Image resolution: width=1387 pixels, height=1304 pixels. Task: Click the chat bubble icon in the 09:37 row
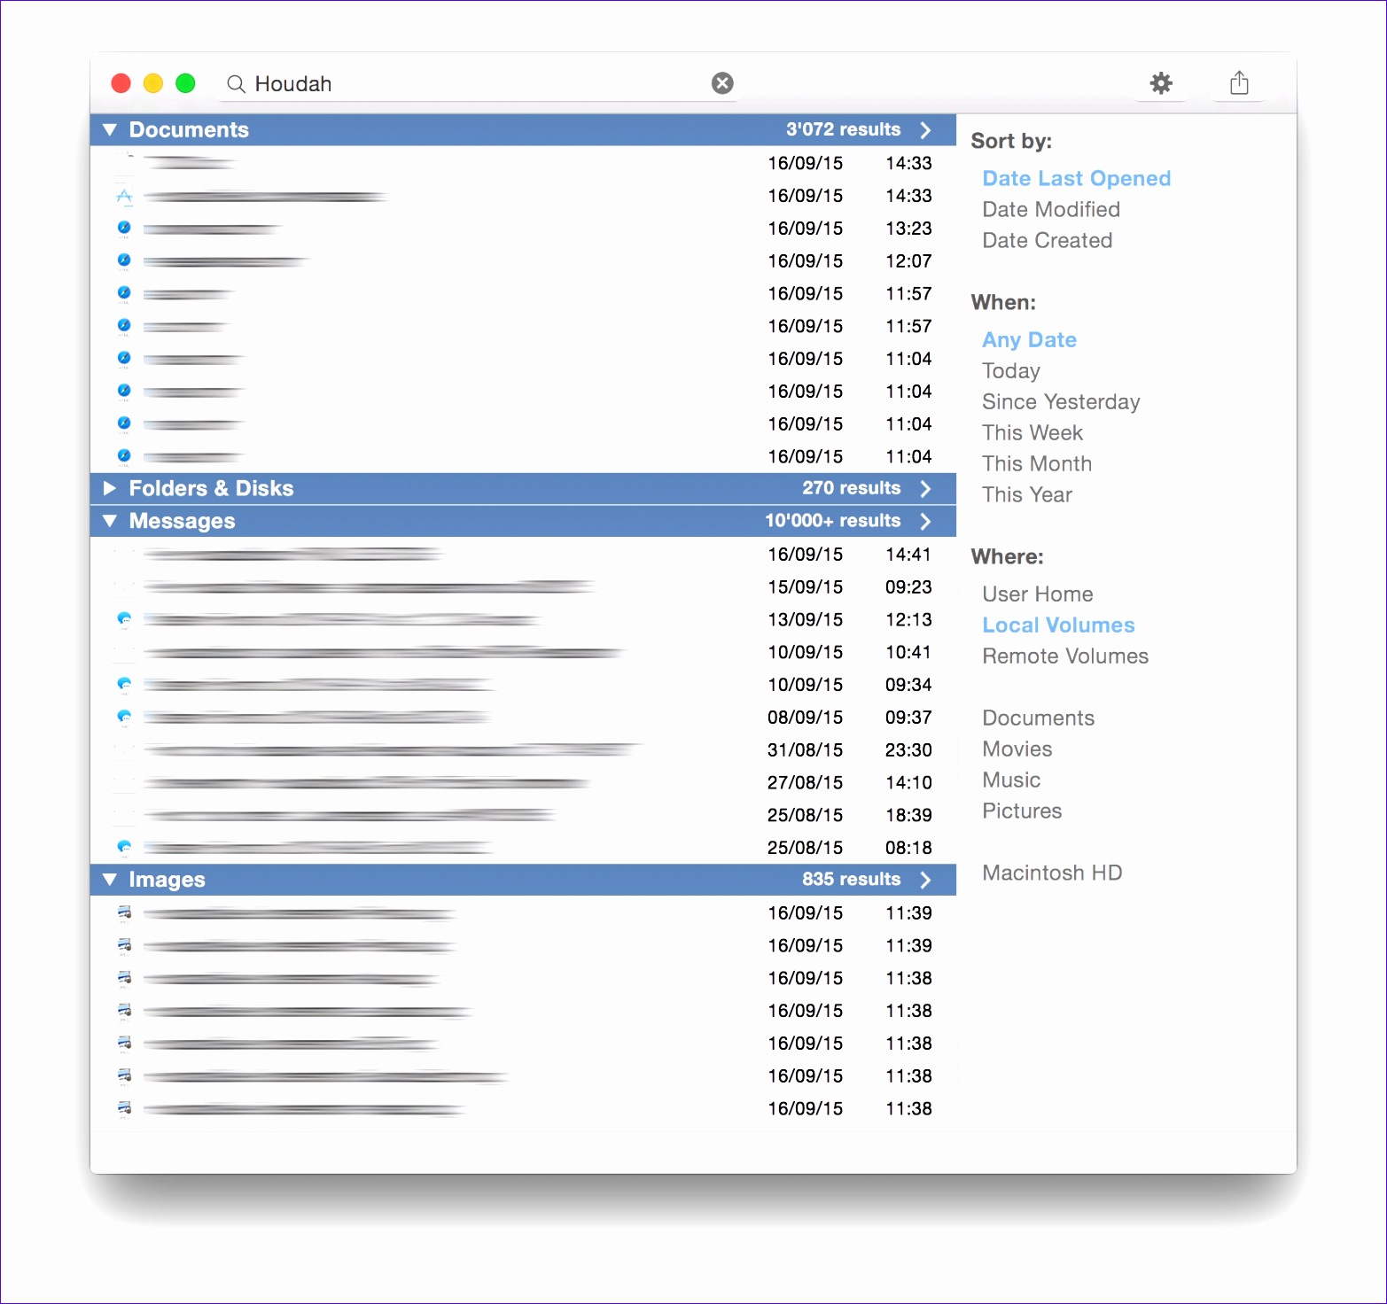pyautogui.click(x=124, y=718)
